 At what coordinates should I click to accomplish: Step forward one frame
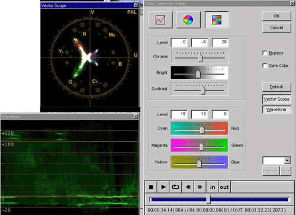pyautogui.click(x=200, y=187)
